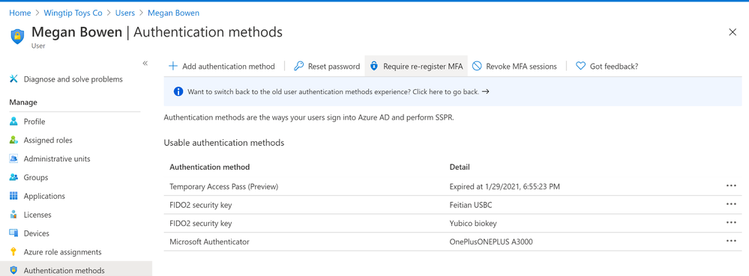Open ellipsis menu for Yubico biokey
This screenshot has height=276, width=749.
(731, 223)
